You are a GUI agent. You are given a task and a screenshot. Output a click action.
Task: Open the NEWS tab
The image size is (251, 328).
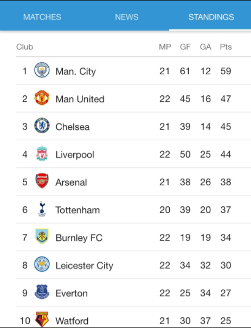(126, 17)
